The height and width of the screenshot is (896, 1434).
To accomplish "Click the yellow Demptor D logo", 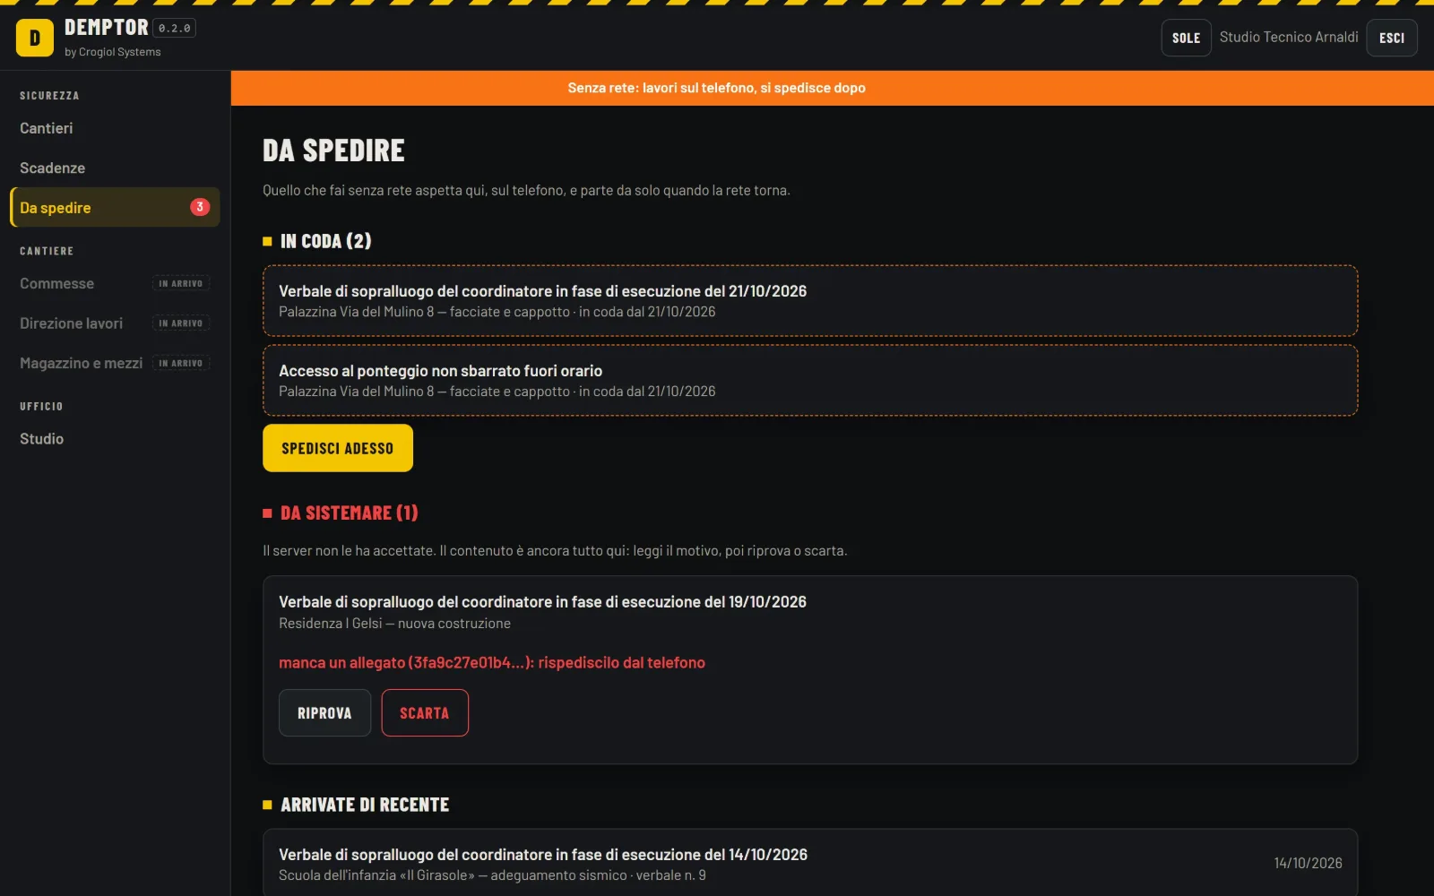I will pyautogui.click(x=35, y=38).
